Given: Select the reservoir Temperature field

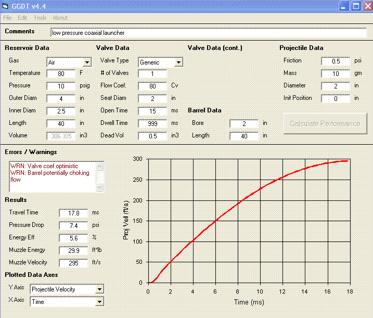Looking at the screenshot, I should coord(61,74).
